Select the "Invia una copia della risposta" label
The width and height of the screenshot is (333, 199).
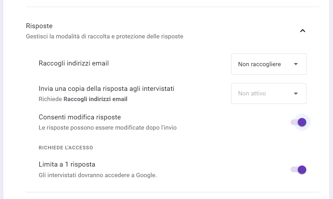point(106,89)
